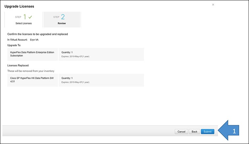
Task: Click the Submit button
Action: (207, 132)
